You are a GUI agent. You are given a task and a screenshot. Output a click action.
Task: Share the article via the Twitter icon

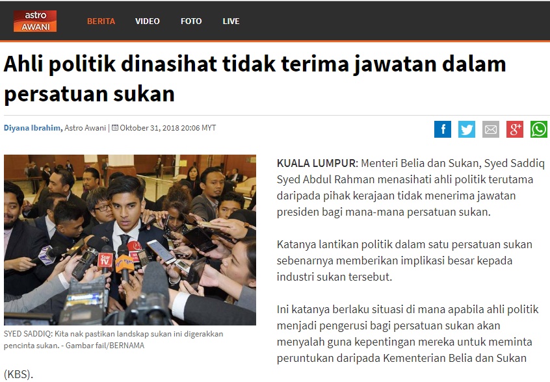point(467,129)
